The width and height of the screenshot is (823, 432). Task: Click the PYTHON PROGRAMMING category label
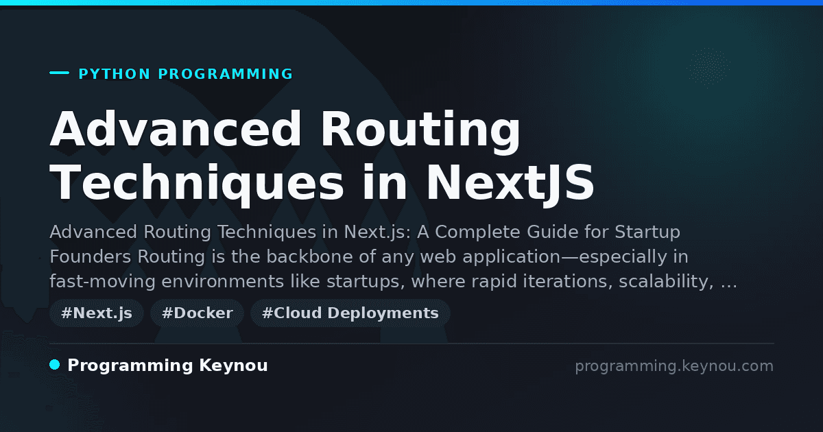tap(186, 74)
